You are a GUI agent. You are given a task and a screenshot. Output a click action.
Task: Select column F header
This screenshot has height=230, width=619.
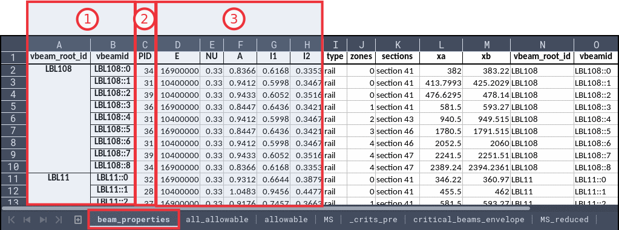(240, 45)
